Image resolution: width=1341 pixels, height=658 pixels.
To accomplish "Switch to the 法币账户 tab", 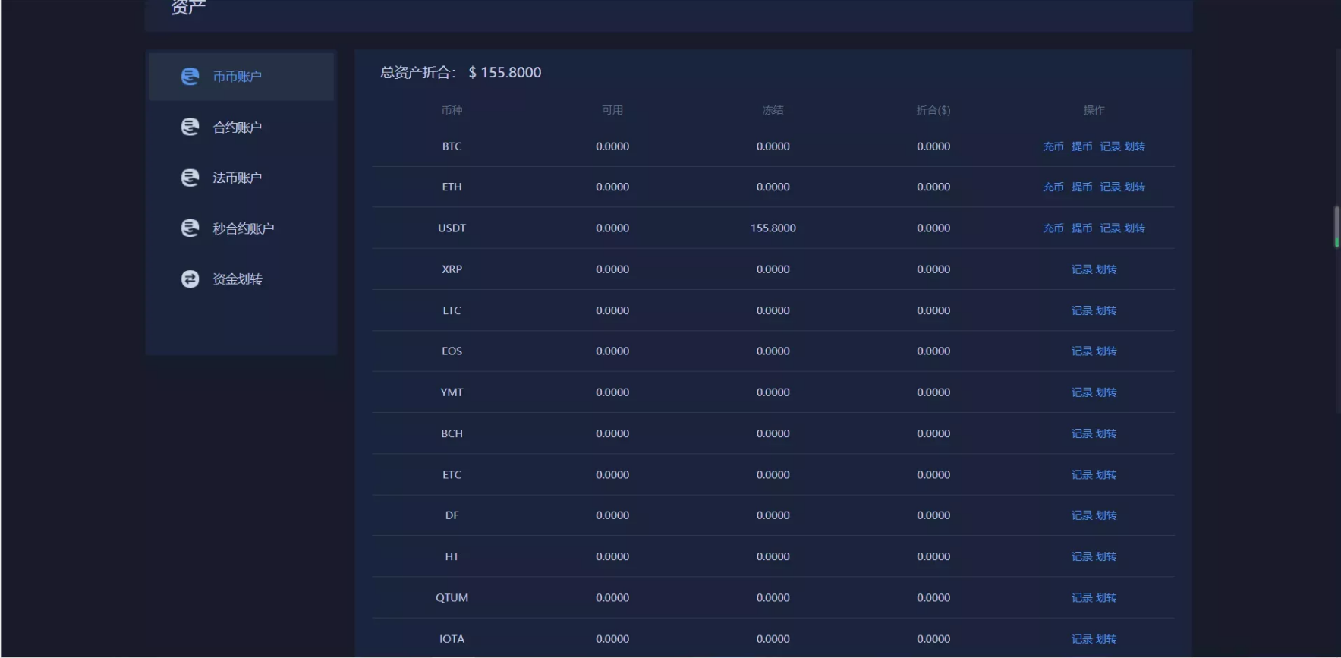I will pos(237,178).
